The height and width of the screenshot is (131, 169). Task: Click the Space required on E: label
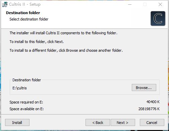click(26, 102)
